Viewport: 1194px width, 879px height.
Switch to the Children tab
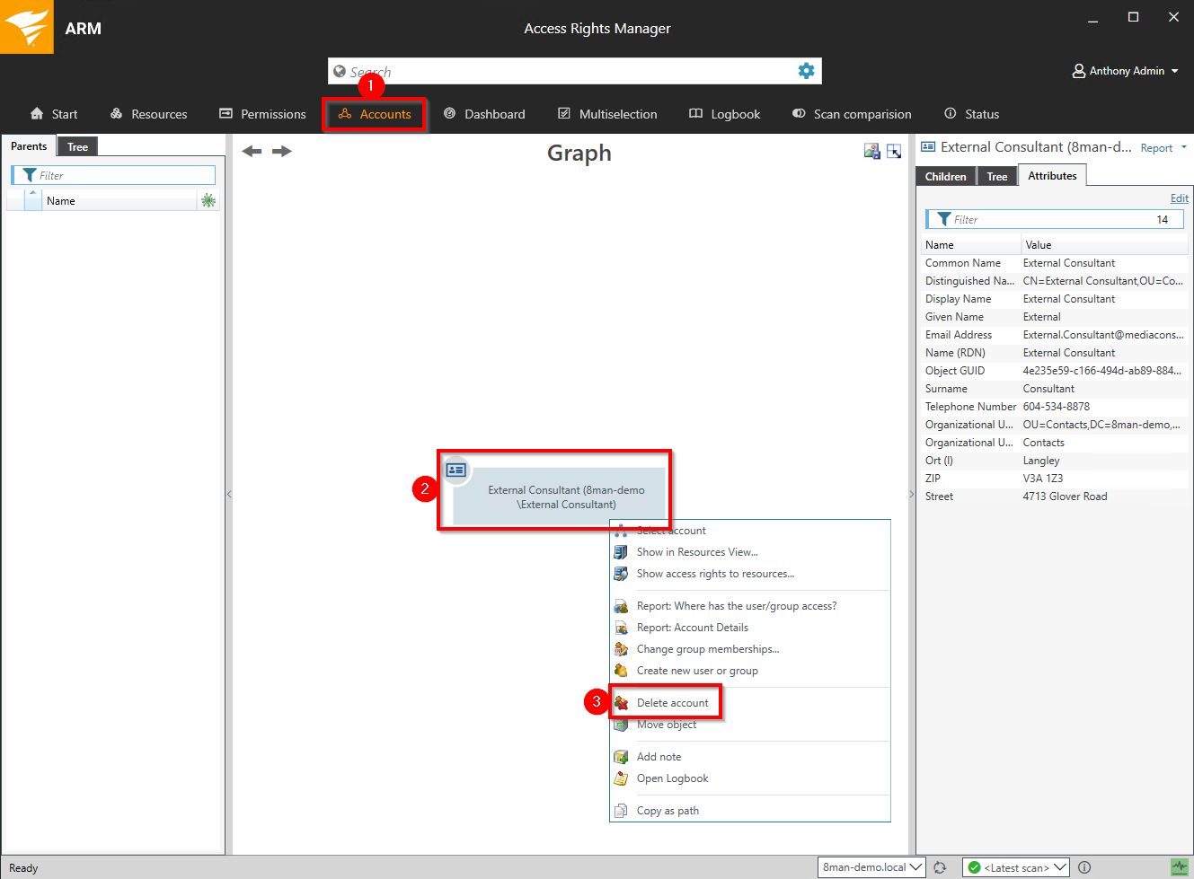tap(945, 177)
